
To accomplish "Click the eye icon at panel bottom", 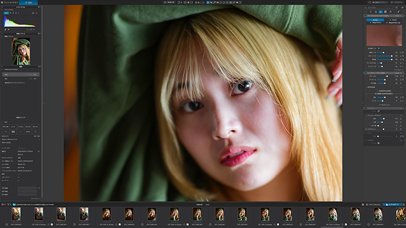I will tap(378, 143).
